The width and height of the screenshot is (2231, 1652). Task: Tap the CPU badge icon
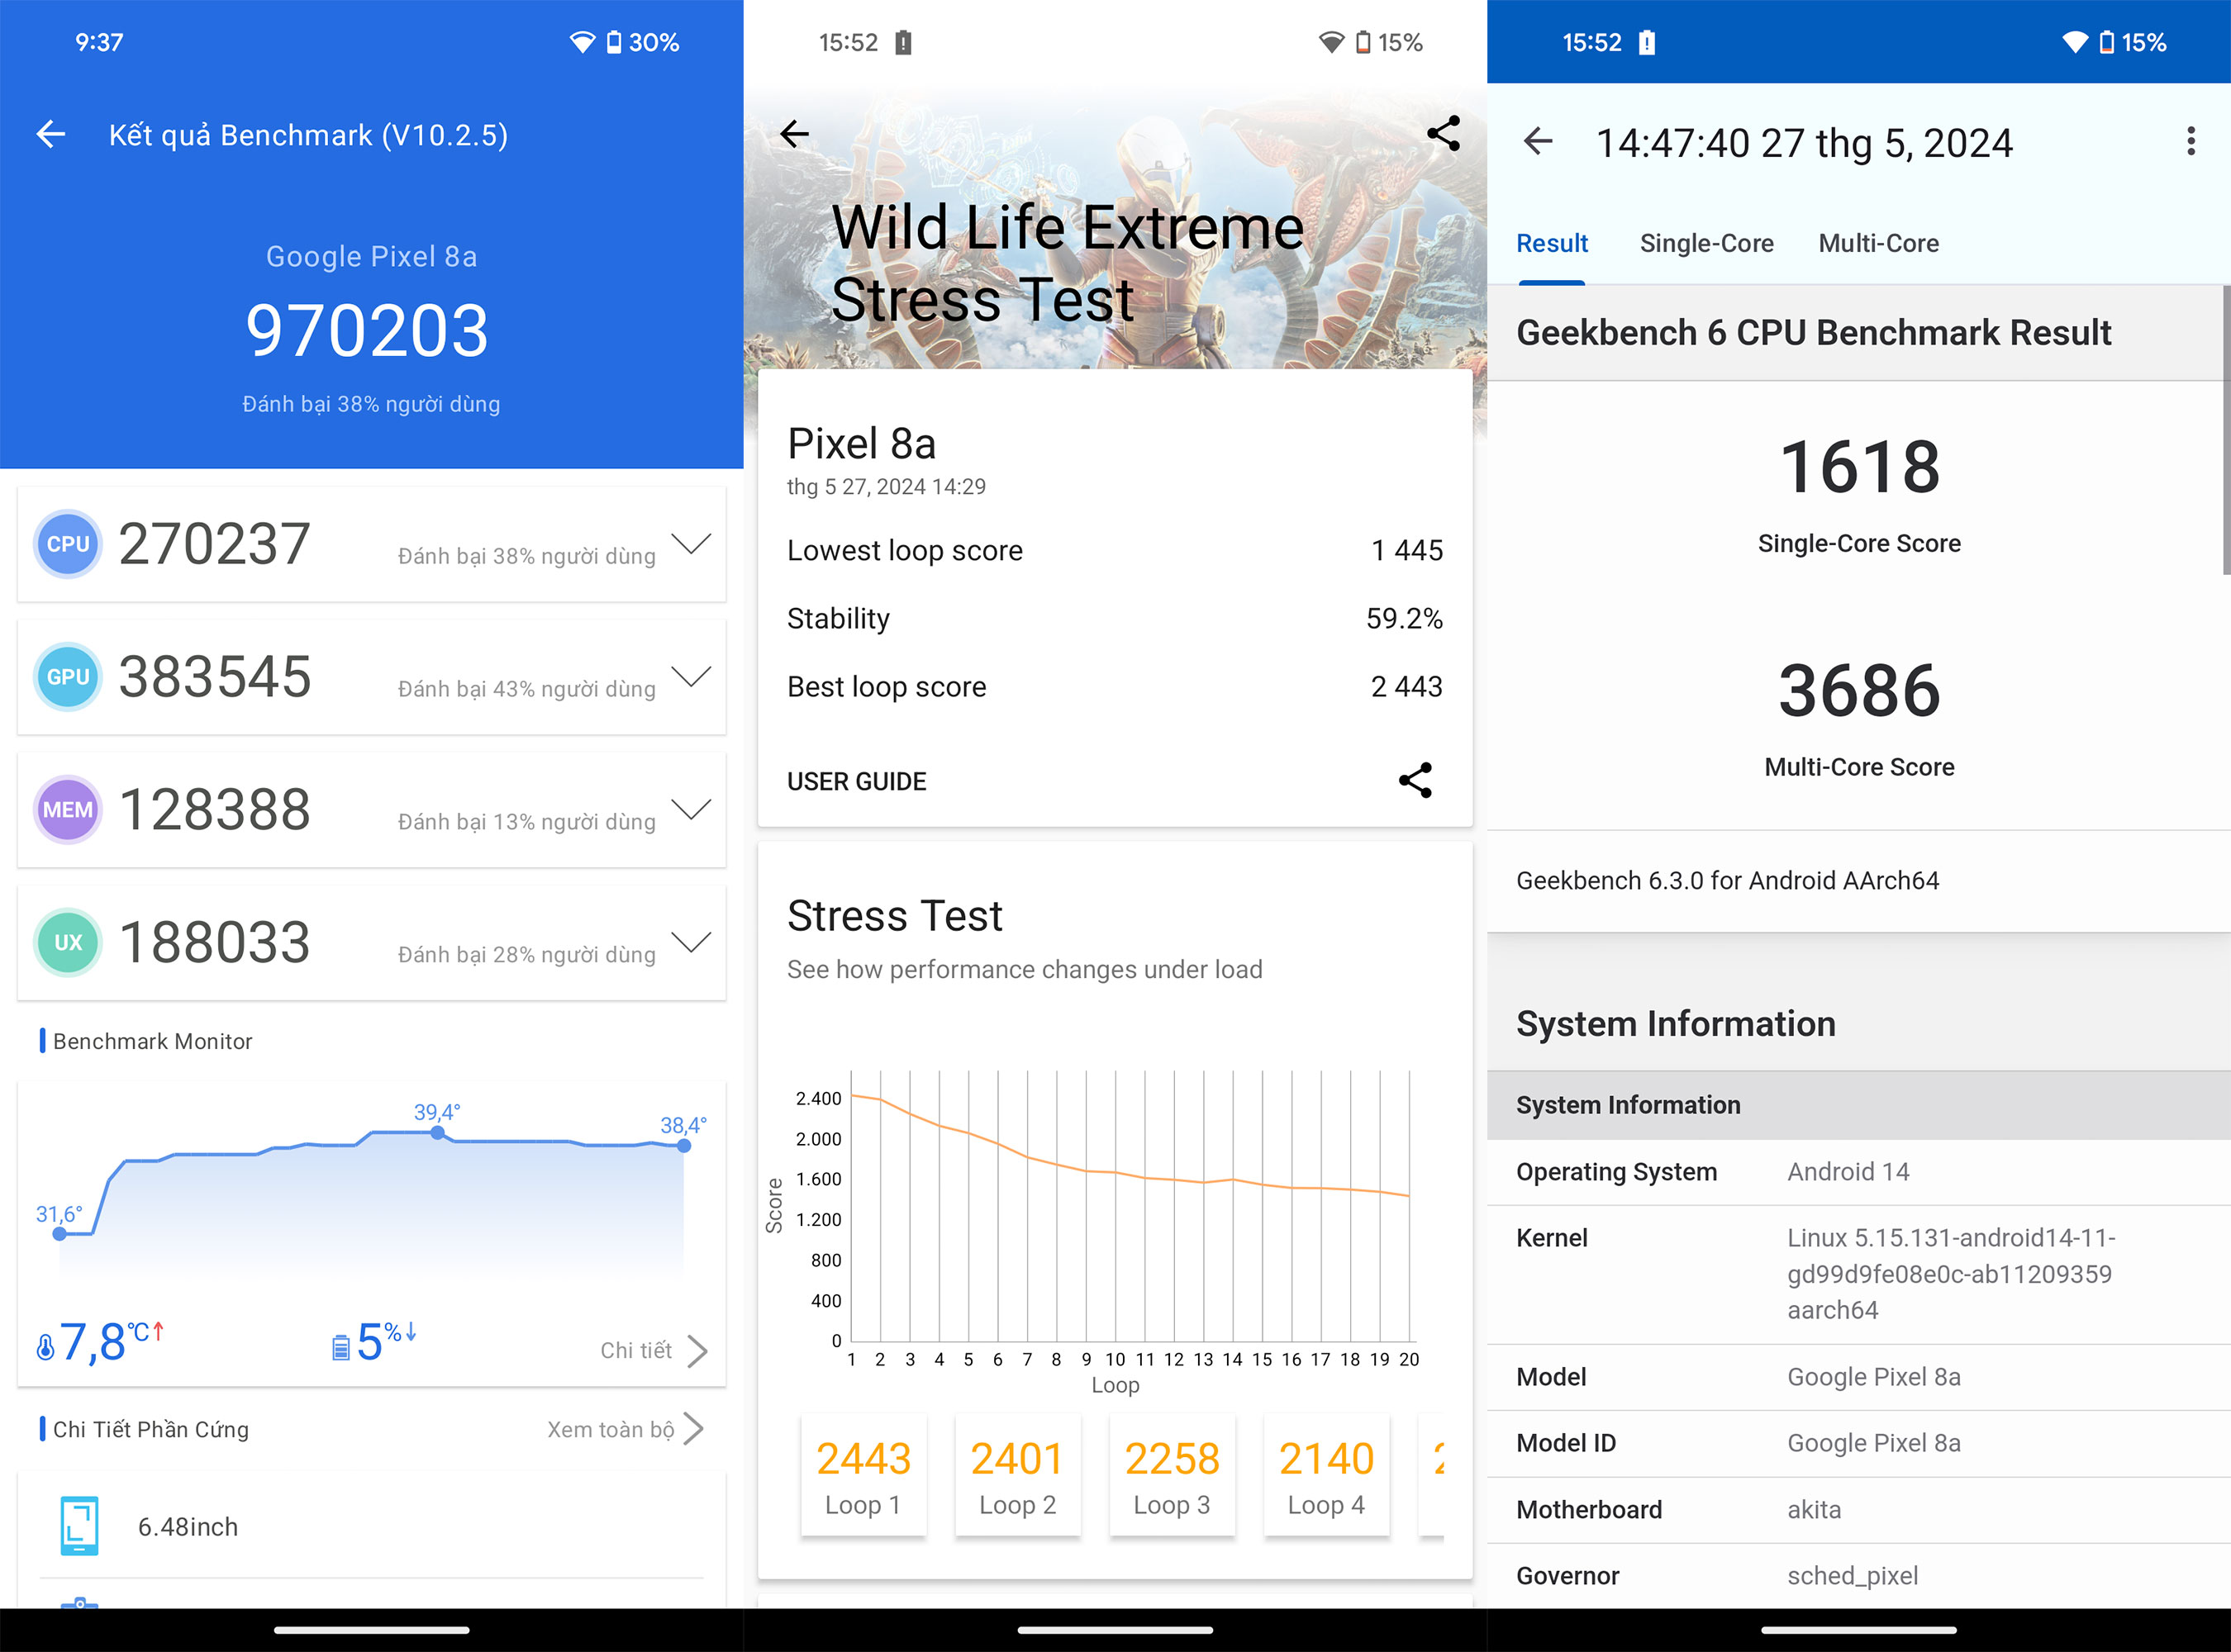coord(68,544)
